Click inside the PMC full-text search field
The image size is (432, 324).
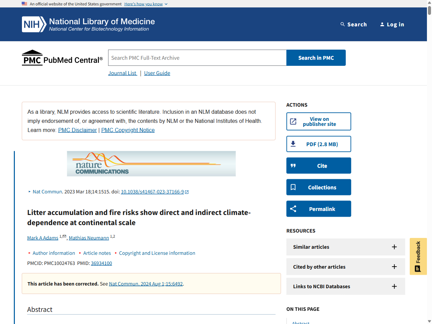(x=197, y=57)
